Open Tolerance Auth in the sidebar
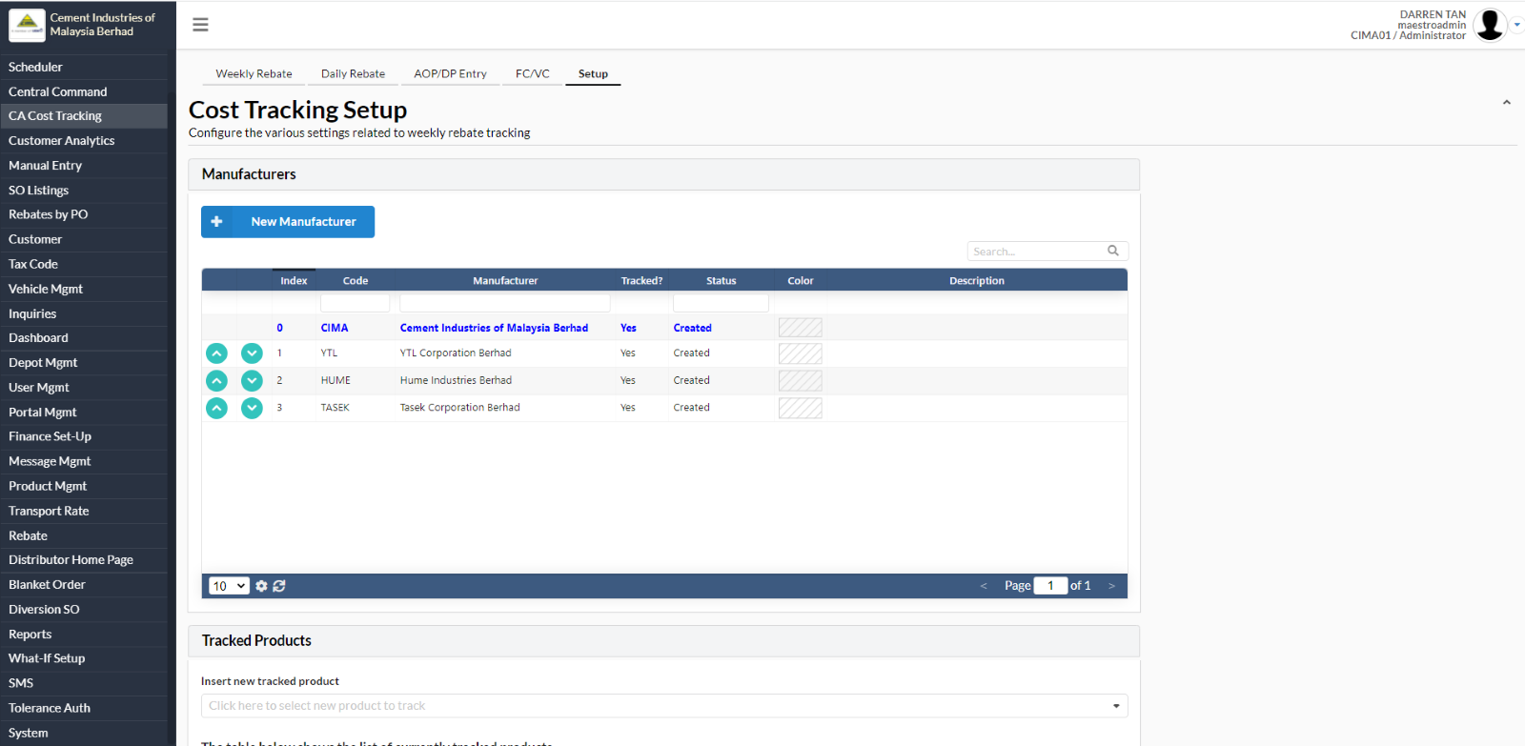1525x746 pixels. (x=84, y=708)
